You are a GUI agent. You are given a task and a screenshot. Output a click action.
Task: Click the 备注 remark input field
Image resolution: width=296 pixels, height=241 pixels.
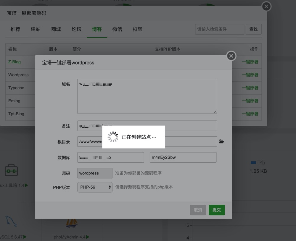click(147, 126)
